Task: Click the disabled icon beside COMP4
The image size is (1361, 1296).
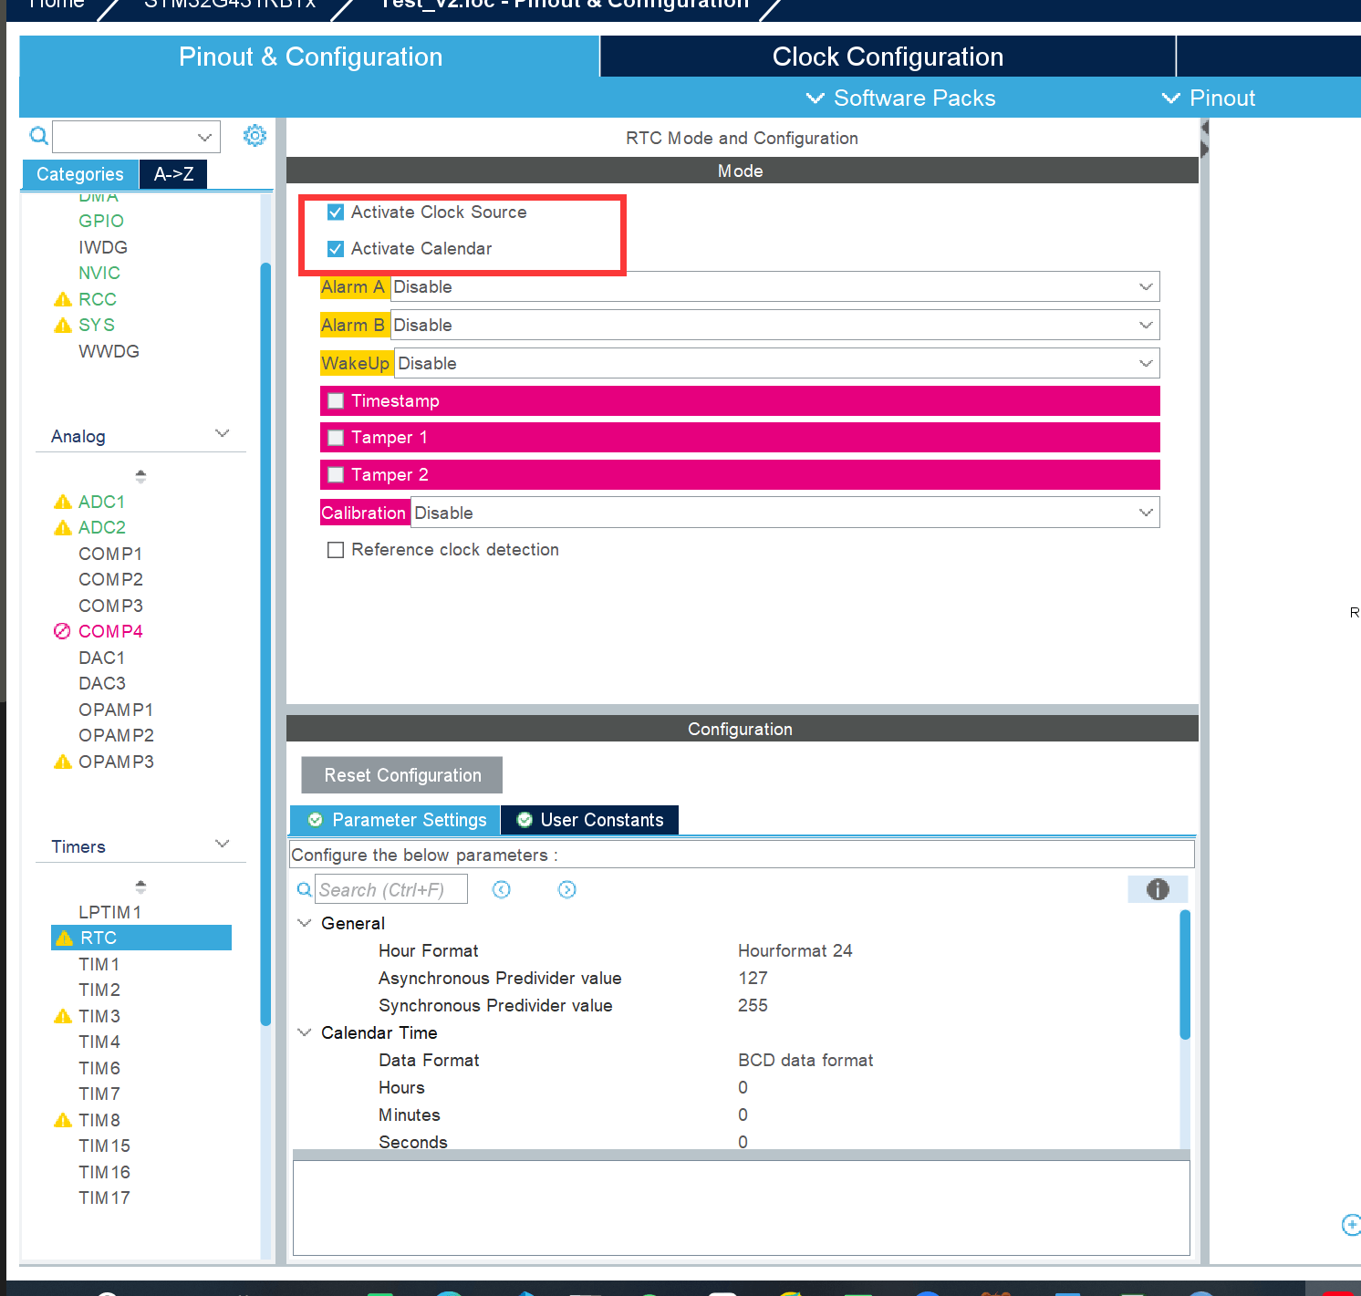Action: (x=62, y=631)
